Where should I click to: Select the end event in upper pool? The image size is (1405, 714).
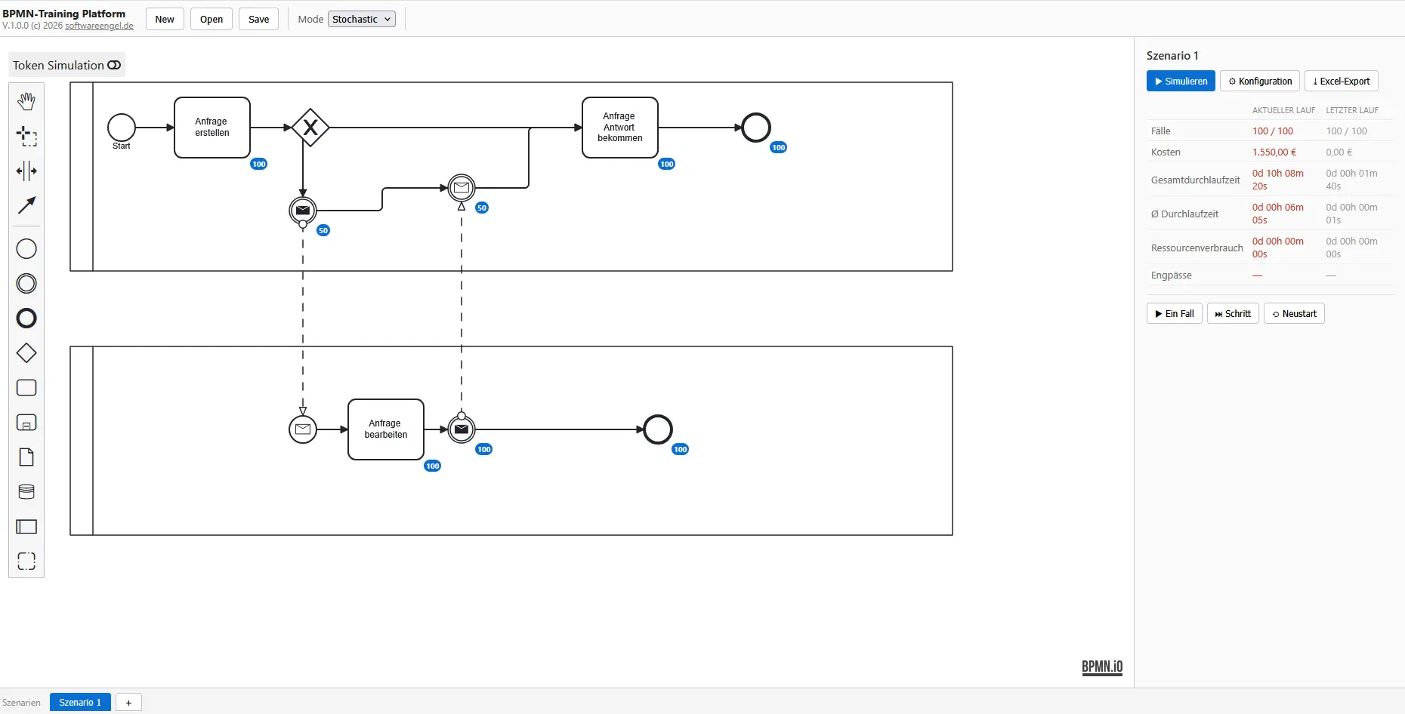coord(756,128)
